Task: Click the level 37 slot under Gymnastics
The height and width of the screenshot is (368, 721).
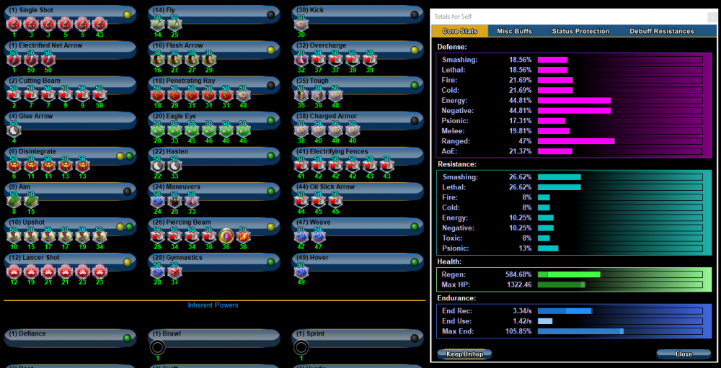Action: pyautogui.click(x=174, y=271)
